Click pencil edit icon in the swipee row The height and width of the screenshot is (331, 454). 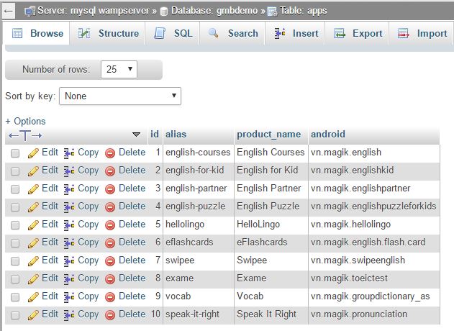33,261
